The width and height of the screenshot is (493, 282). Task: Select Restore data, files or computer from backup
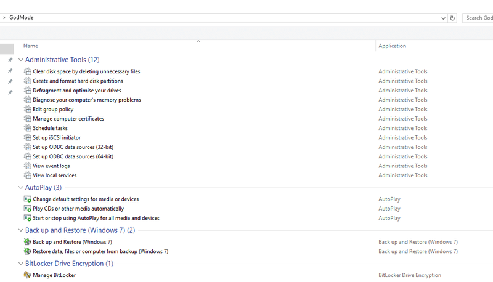click(100, 251)
